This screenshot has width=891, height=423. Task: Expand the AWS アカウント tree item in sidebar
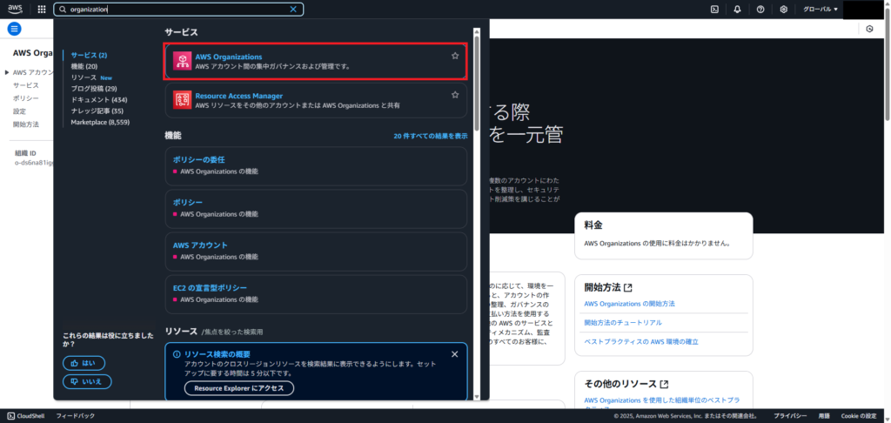pos(7,72)
